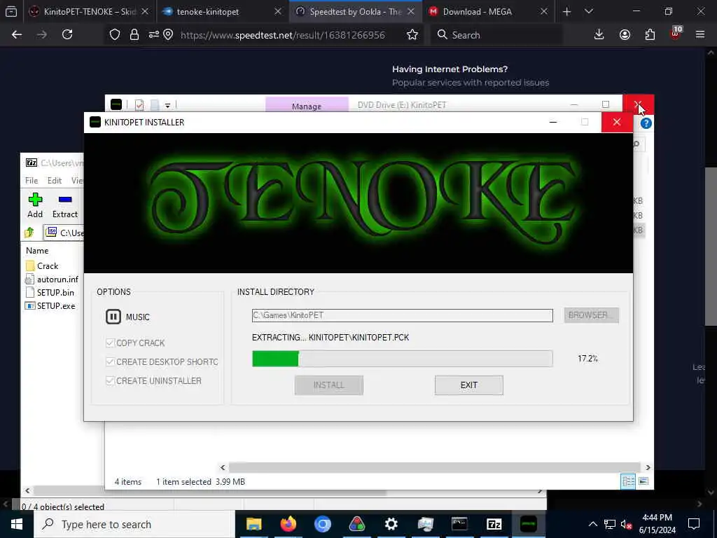717x538 pixels.
Task: Click the 7-Zip Extract icon
Action: tap(65, 205)
